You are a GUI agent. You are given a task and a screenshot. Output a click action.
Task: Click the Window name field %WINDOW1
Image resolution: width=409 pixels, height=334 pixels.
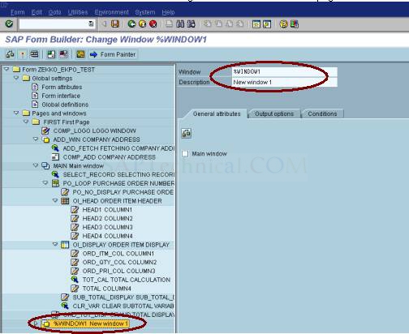click(284, 72)
